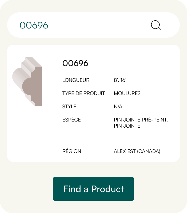Viewport: 187px width, 213px height.
Task: Click the (CANADA) text in region value
Action: tap(149, 151)
